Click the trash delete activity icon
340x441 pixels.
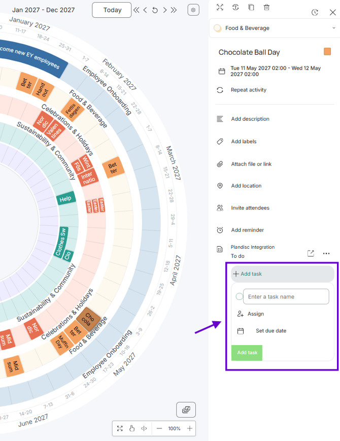[x=266, y=7]
